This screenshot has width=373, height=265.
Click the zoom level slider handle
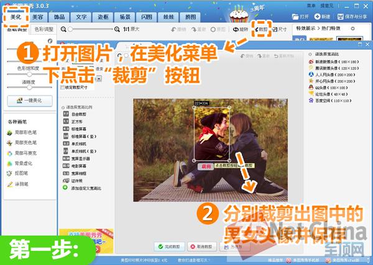pyautogui.click(x=70, y=29)
